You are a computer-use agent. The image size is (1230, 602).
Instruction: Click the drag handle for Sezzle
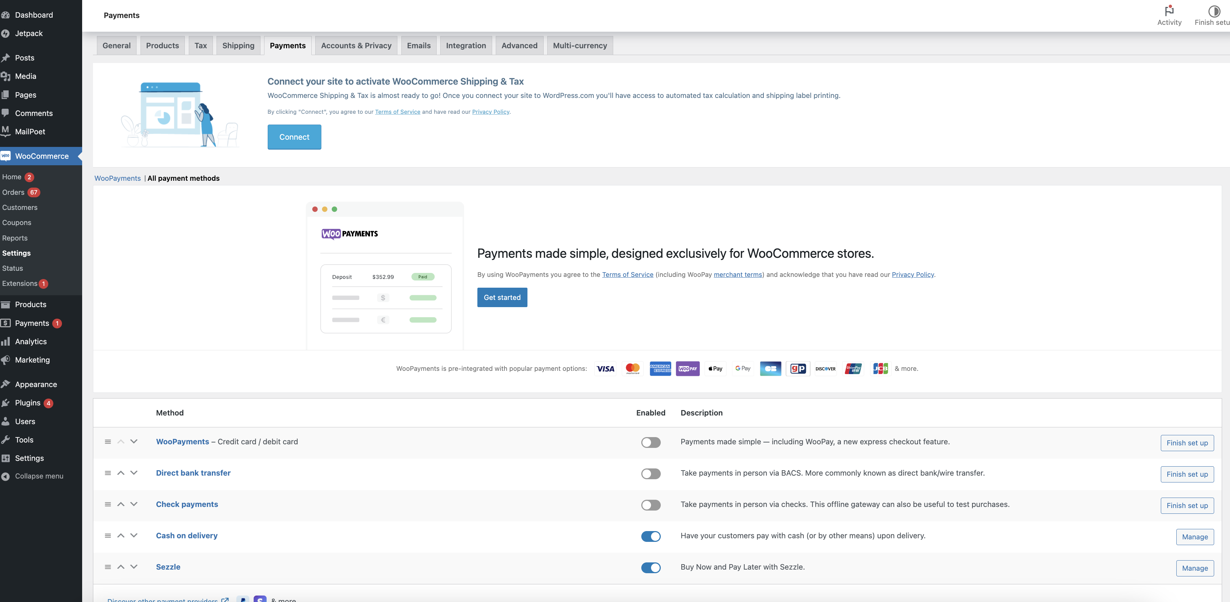[x=108, y=567]
